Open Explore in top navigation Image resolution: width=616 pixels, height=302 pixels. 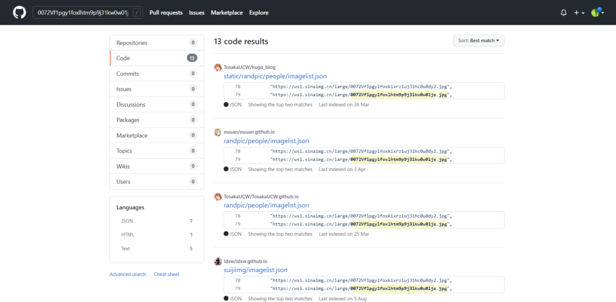click(x=259, y=13)
